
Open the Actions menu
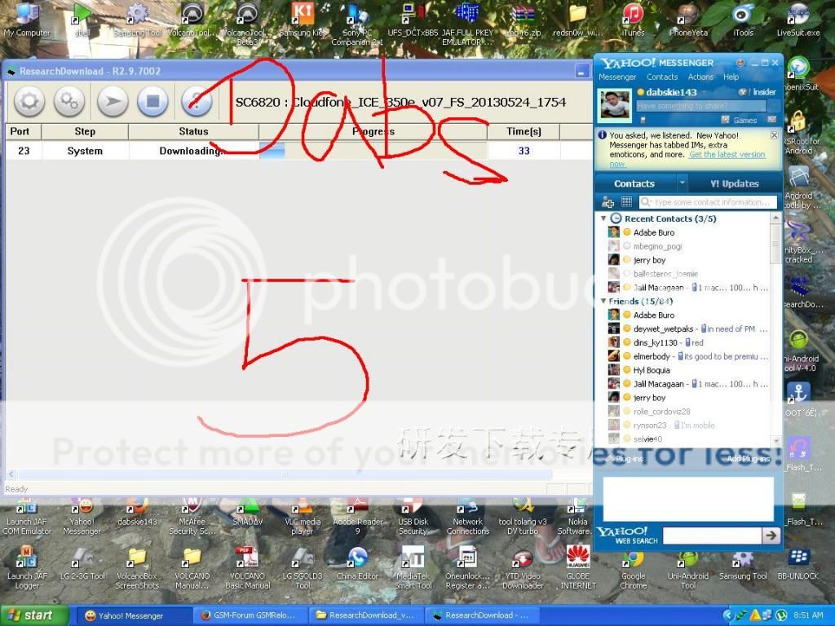[x=700, y=77]
